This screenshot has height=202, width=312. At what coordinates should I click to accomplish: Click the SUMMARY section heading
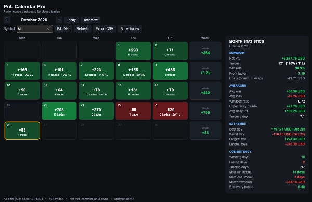coord(237,53)
